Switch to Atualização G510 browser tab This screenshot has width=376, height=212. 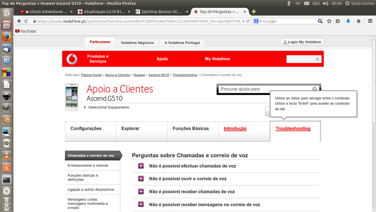coord(104,12)
